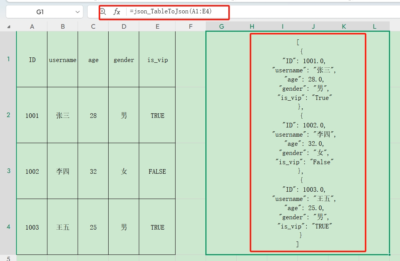The height and width of the screenshot is (261, 400).
Task: Select column L header
Action: click(x=374, y=26)
